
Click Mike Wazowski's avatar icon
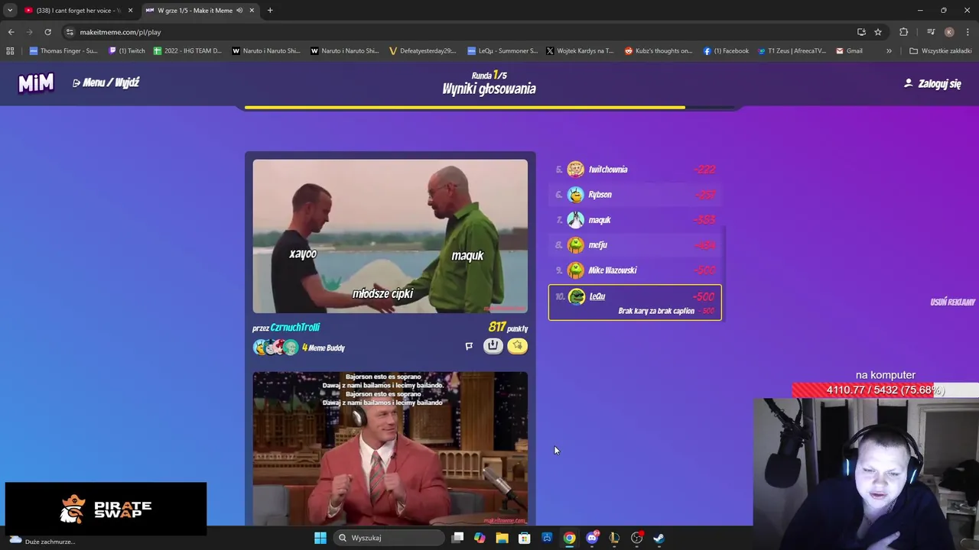[x=575, y=270]
